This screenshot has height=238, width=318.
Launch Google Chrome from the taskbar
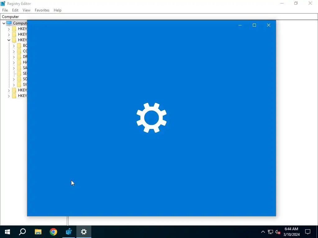tap(53, 232)
